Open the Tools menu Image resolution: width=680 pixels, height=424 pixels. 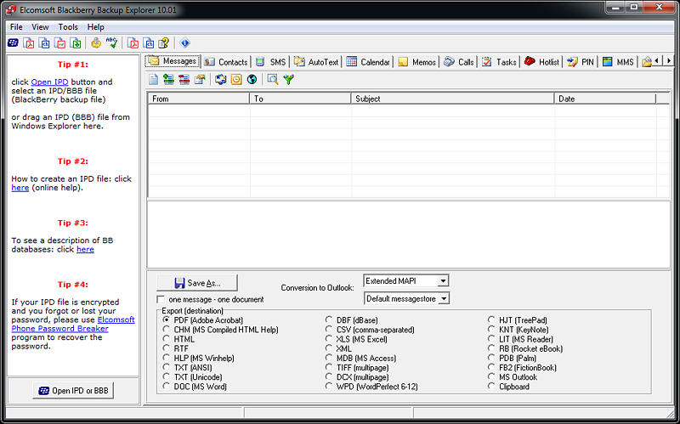coord(68,27)
